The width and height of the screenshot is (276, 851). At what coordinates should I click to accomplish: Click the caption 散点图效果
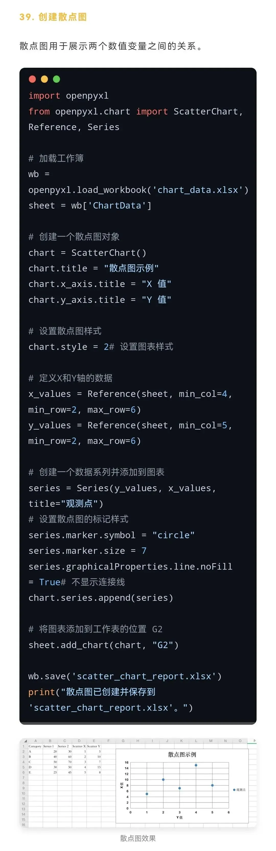pos(138,838)
